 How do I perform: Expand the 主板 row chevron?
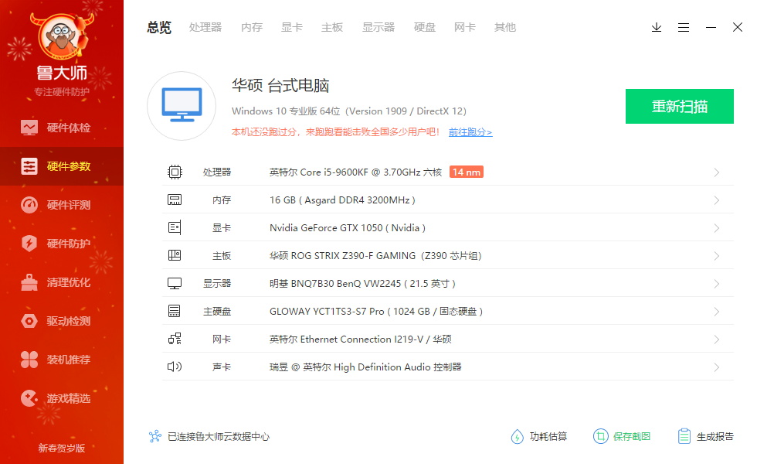pos(717,256)
